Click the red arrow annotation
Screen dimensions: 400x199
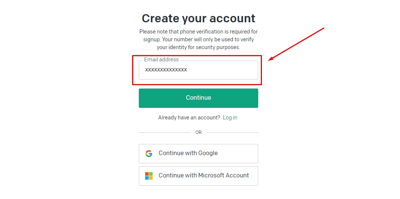(x=296, y=44)
